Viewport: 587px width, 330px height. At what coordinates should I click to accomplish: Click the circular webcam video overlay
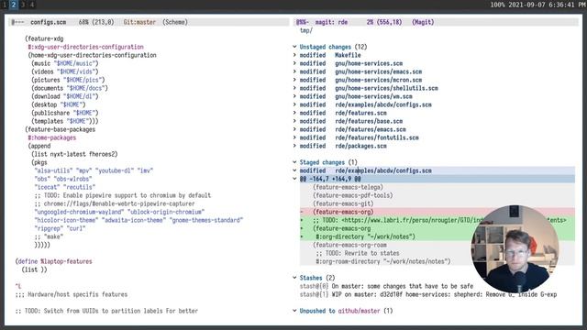(515, 249)
